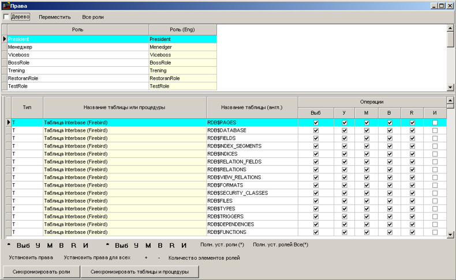Toggle the Дерево checkbox
This screenshot has width=456, height=280.
(x=6, y=17)
